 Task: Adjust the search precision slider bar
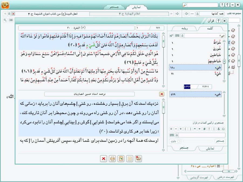[x=198, y=141]
